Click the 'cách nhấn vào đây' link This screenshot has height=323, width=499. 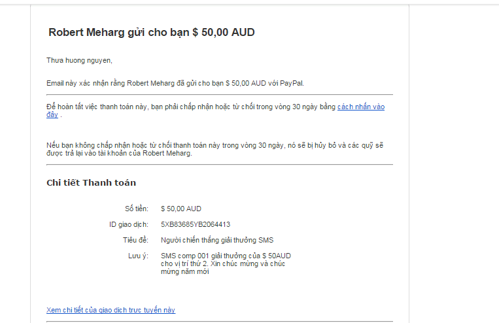pyautogui.click(x=360, y=107)
